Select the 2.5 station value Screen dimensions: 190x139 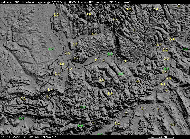point(67,53)
